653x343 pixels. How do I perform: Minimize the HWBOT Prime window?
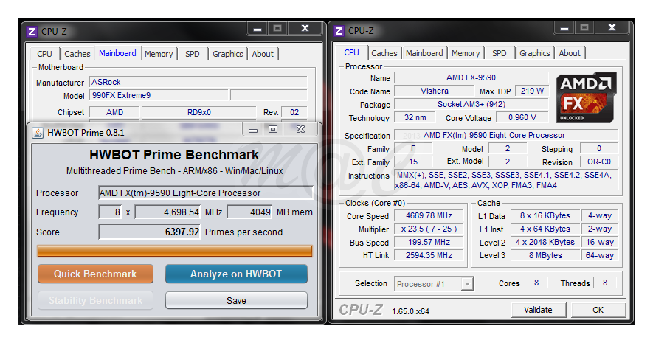[252, 130]
